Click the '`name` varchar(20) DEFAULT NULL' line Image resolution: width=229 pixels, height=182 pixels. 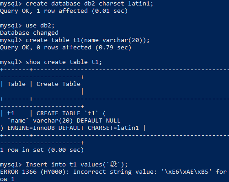(64, 121)
